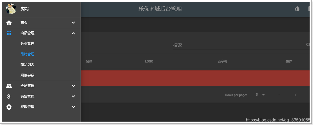Go to the 规格参数 page
This screenshot has width=313, height=125.
pos(27,75)
